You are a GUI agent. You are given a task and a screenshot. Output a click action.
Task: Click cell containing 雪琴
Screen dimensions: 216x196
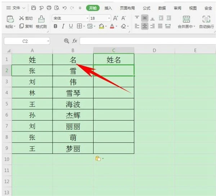point(73,93)
